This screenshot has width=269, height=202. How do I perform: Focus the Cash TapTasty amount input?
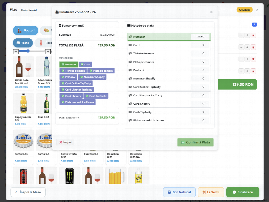[200, 112]
